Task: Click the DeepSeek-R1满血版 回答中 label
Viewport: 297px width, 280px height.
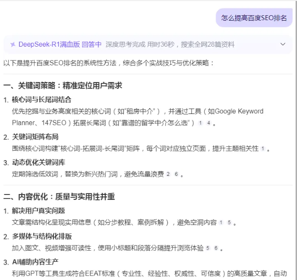Action: tap(60, 44)
